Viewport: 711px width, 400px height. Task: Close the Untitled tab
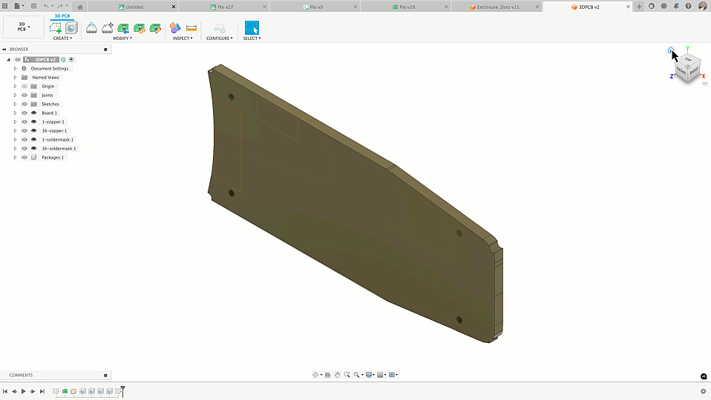point(173,7)
